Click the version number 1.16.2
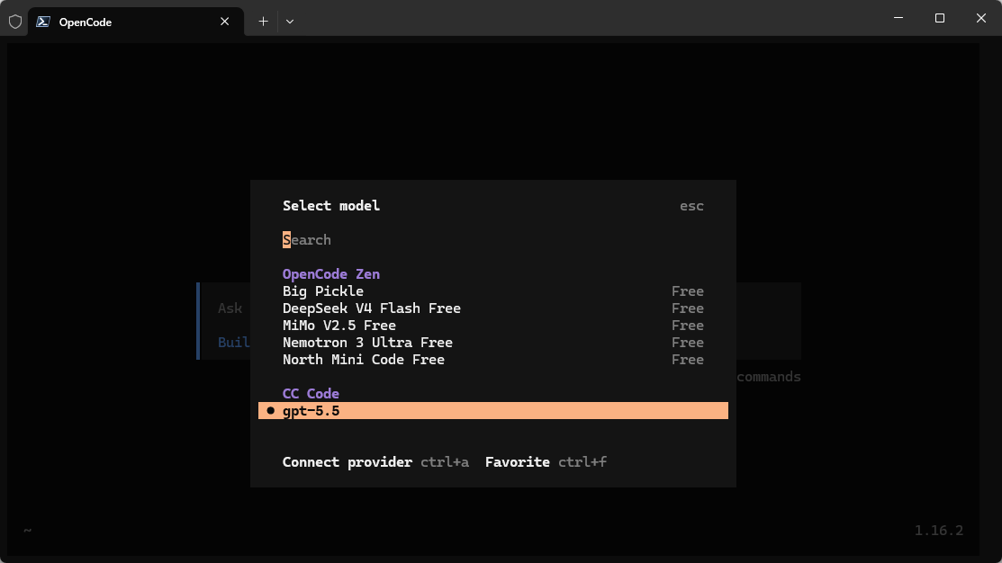Viewport: 1002px width, 563px height. (x=939, y=531)
